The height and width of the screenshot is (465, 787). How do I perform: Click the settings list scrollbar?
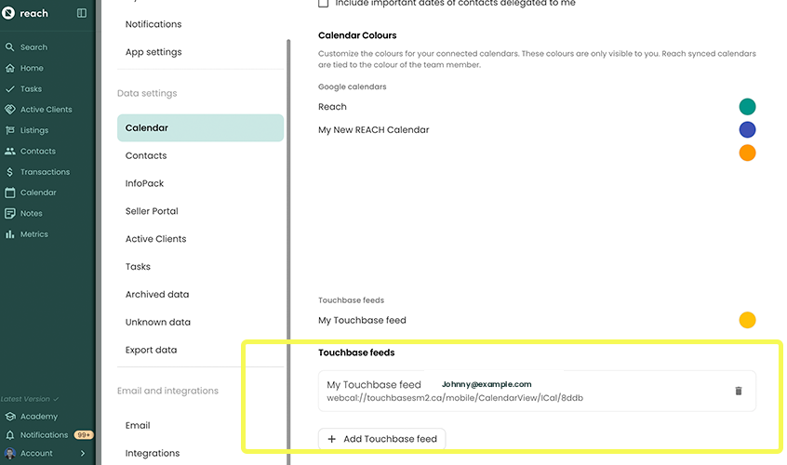tap(288, 232)
